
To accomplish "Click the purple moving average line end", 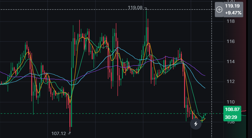I will (x=205, y=75).
